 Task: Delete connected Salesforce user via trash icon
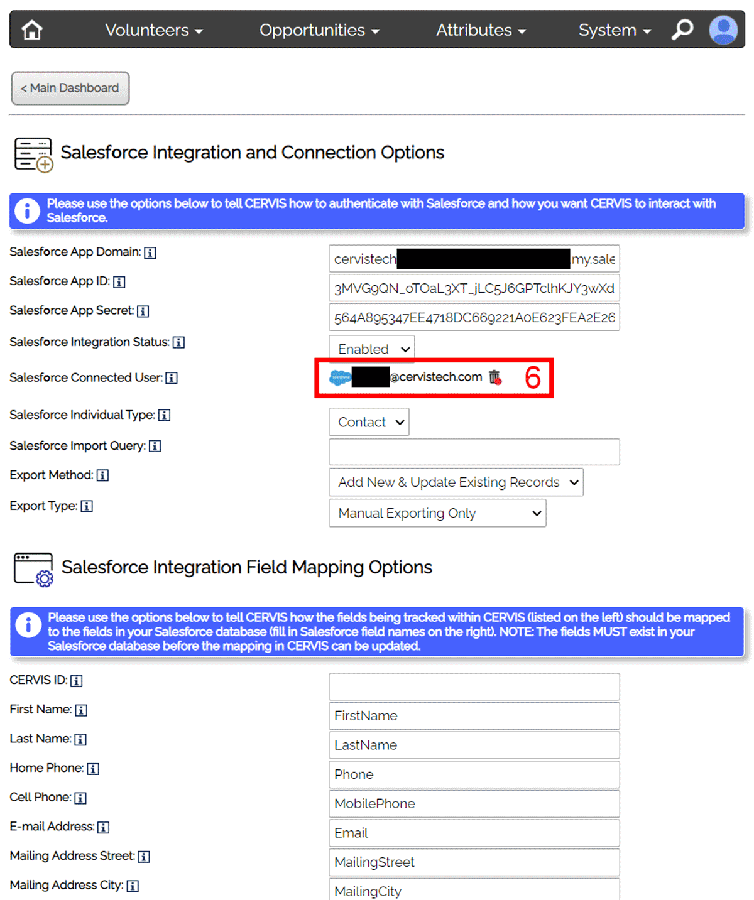click(495, 377)
